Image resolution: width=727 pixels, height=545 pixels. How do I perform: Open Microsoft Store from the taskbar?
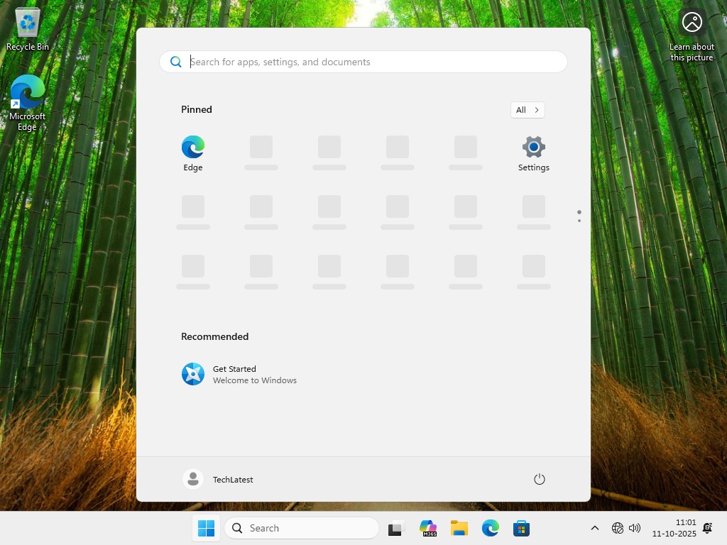(x=521, y=528)
